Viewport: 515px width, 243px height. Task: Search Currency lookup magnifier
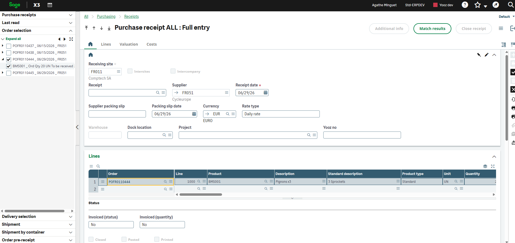[x=228, y=114]
